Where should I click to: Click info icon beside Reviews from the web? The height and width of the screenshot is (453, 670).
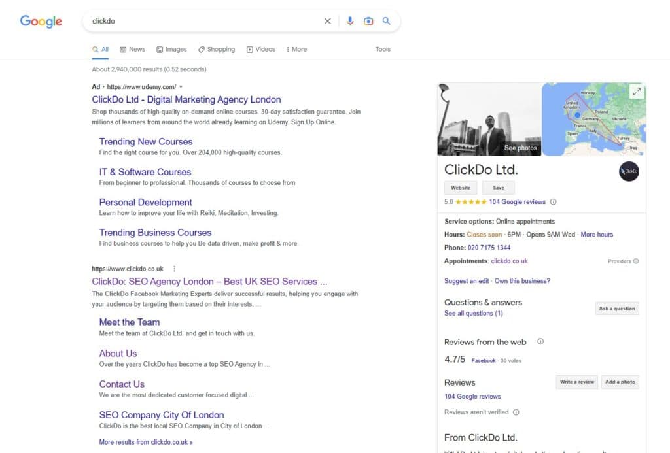(540, 341)
